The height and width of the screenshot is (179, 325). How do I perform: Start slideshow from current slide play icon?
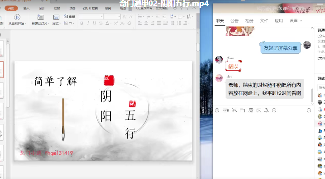tap(17, 17)
